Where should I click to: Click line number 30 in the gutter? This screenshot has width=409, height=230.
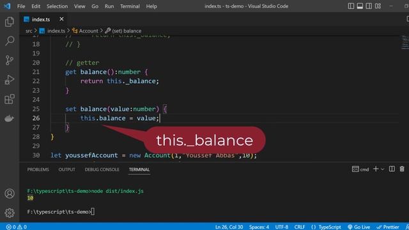pyautogui.click(x=36, y=155)
